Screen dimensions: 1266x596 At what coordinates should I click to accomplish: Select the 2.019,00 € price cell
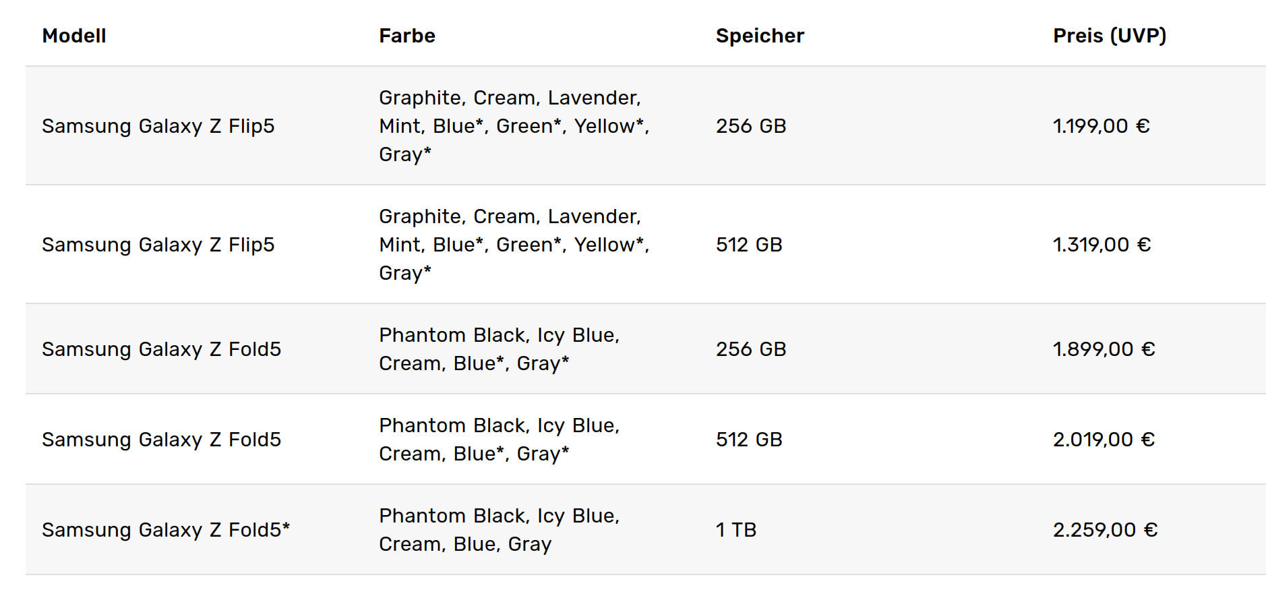pyautogui.click(x=1104, y=440)
